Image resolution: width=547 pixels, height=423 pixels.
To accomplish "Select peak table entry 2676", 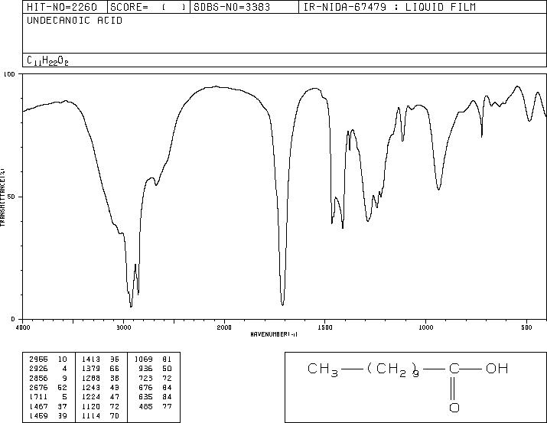I will pyautogui.click(x=38, y=387).
